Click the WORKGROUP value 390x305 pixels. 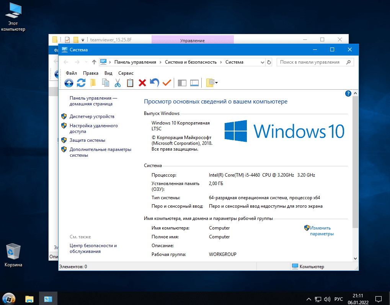pos(223,254)
